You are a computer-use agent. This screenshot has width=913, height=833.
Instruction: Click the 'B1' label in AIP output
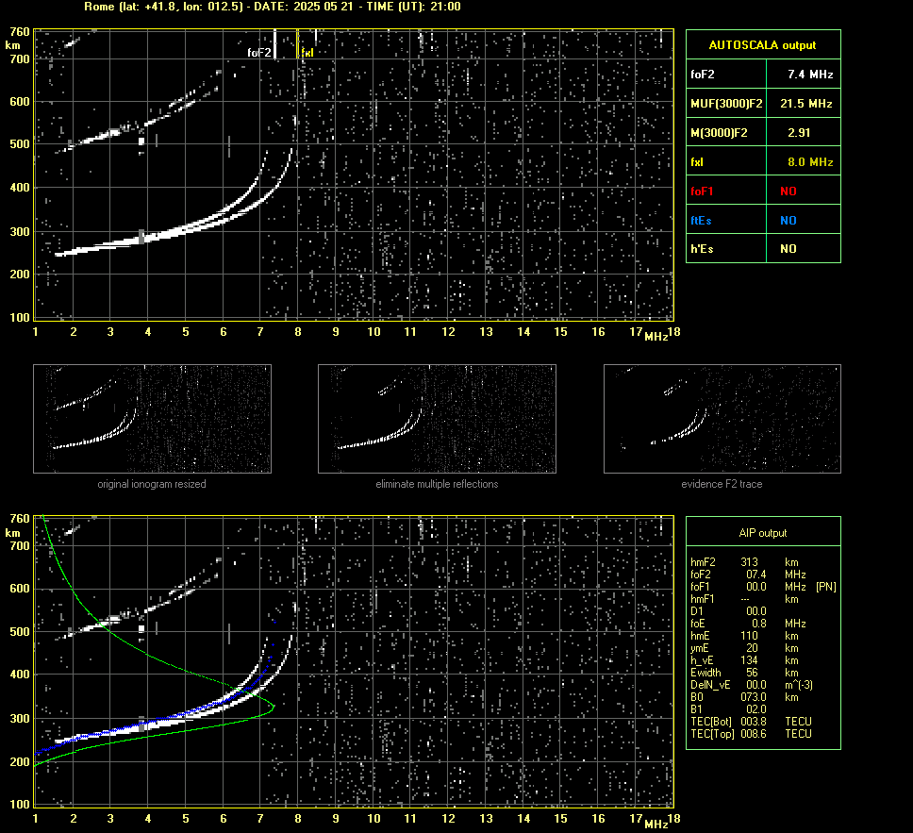pos(696,708)
